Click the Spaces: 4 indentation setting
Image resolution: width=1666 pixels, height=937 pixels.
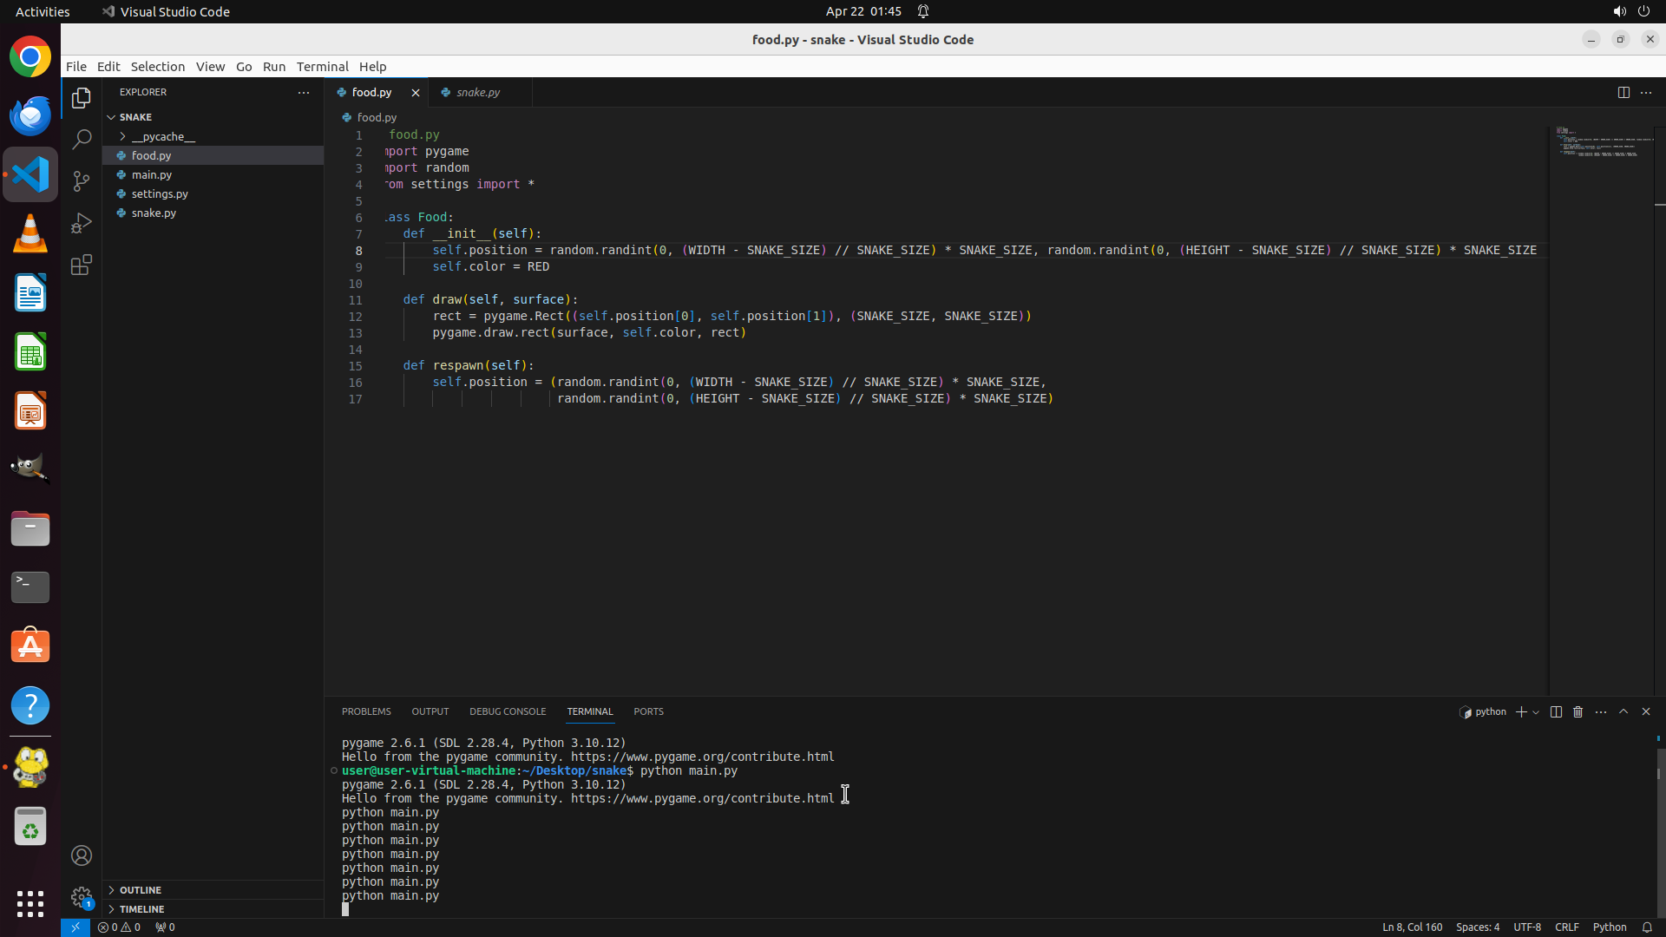point(1477,927)
